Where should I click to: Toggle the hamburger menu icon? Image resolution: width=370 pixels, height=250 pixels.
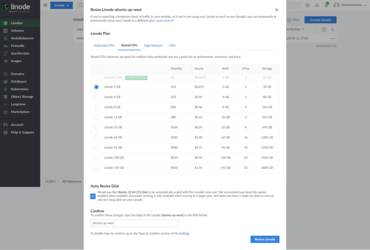coord(45,5)
